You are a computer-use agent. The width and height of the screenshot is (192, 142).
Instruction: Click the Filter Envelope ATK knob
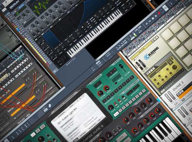pos(132,115)
